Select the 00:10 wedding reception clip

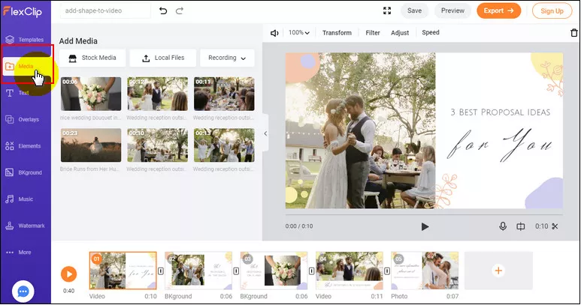pos(158,145)
